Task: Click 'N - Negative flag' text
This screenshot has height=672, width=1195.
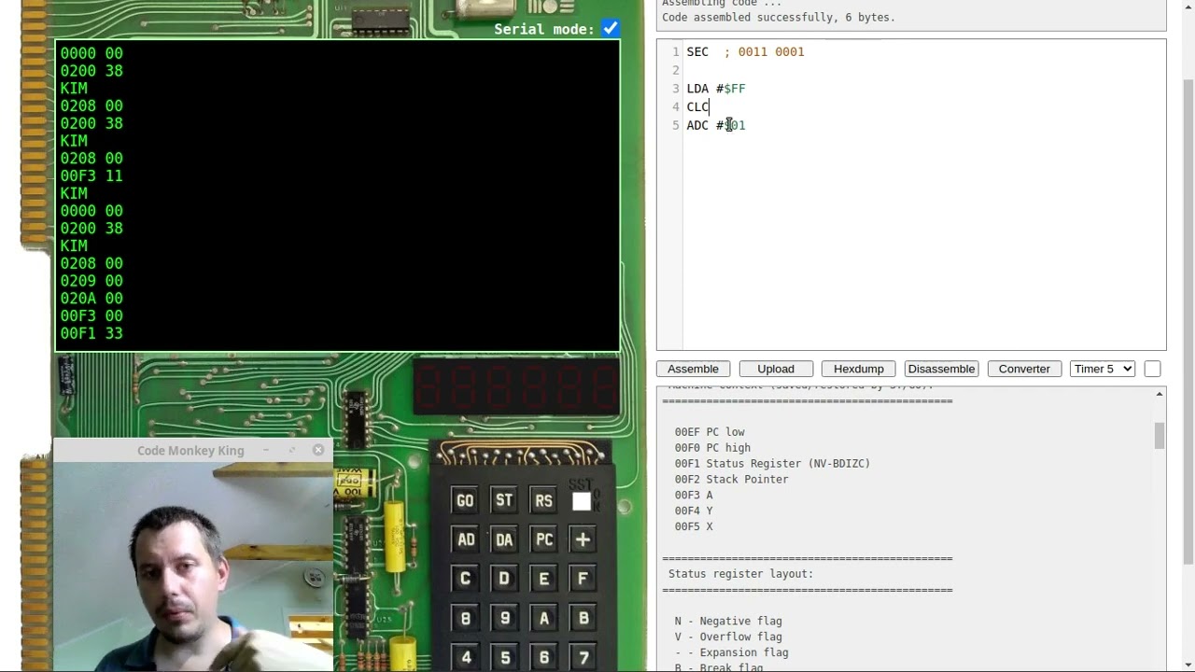Action: [728, 621]
